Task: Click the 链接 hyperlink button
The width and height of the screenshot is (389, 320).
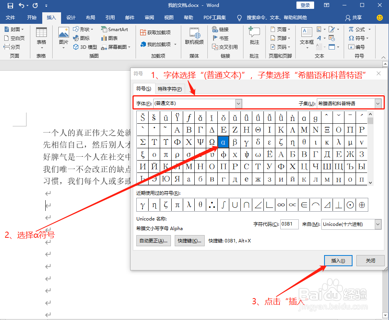Action: click(x=220, y=29)
